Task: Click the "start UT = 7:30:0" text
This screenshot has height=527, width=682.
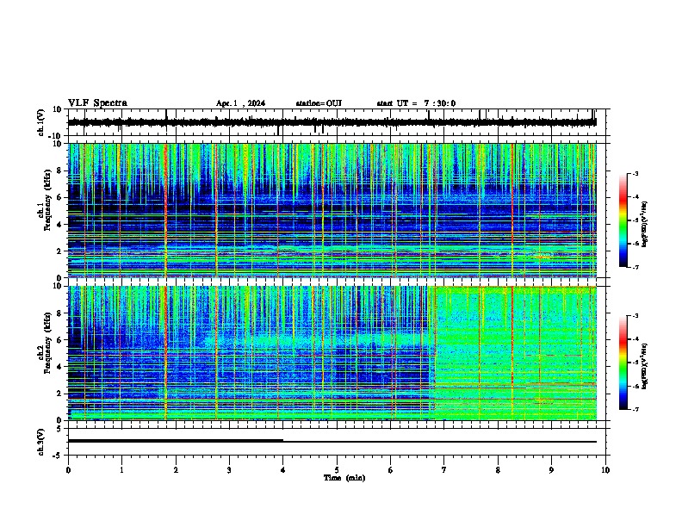Action: (416, 103)
